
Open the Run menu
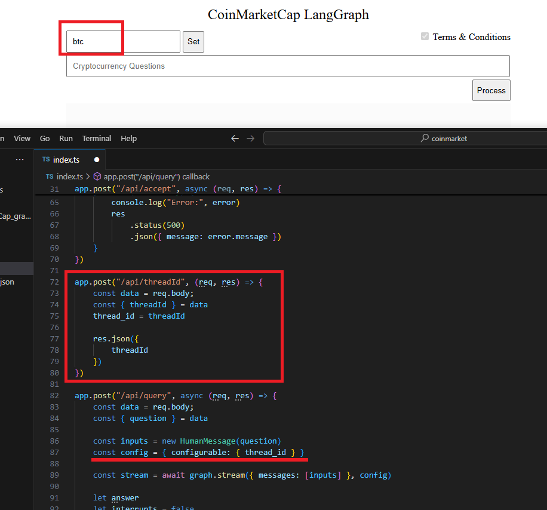click(66, 139)
